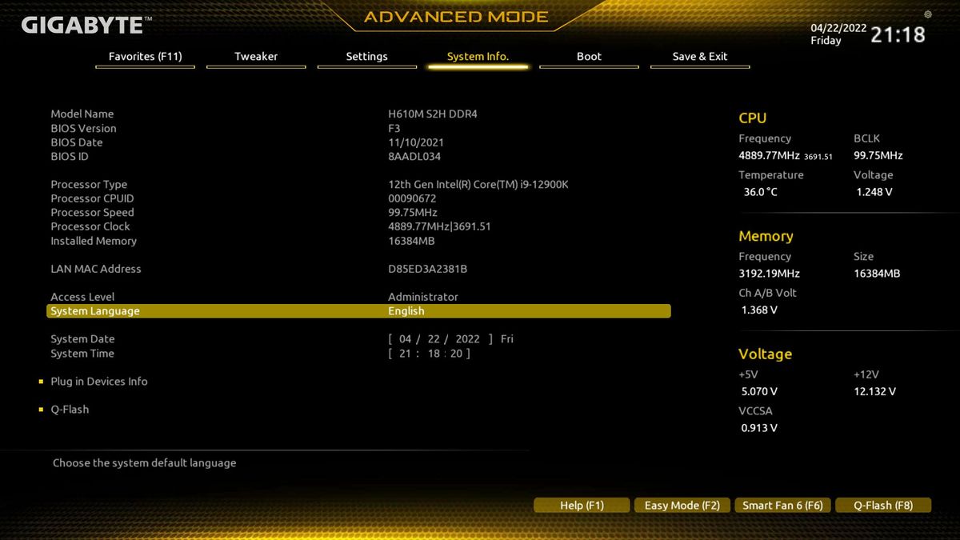Click the GIGABYTE logo
The image size is (960, 540).
[86, 26]
